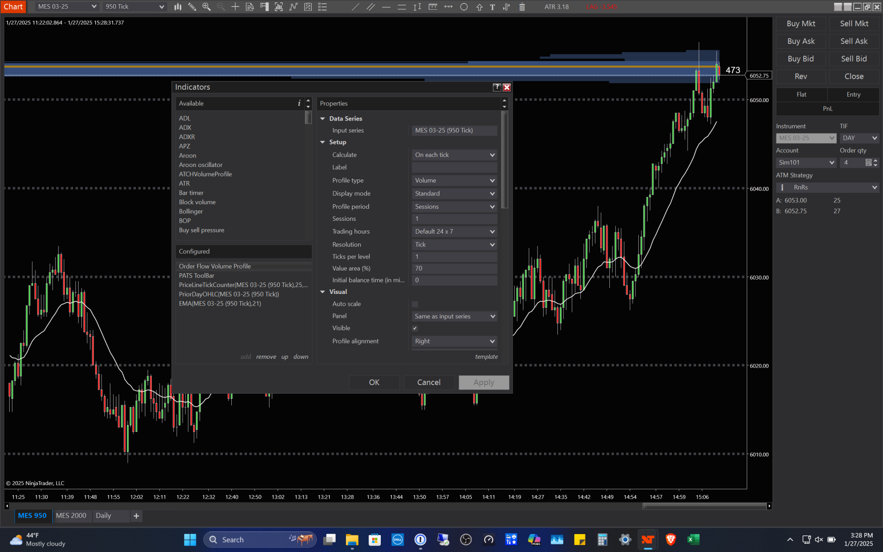The height and width of the screenshot is (552, 883).
Task: Select the ellipse drawing tool
Action: (464, 7)
